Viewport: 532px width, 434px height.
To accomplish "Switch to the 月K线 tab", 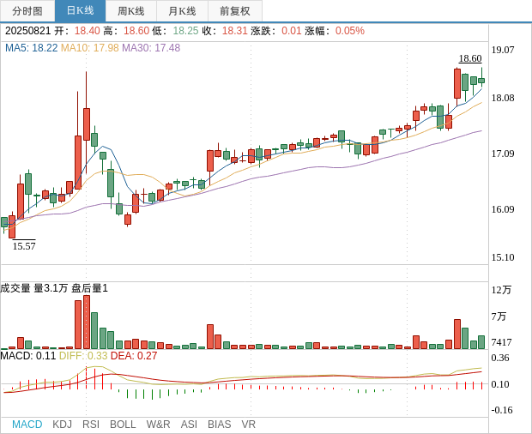I will click(x=182, y=11).
